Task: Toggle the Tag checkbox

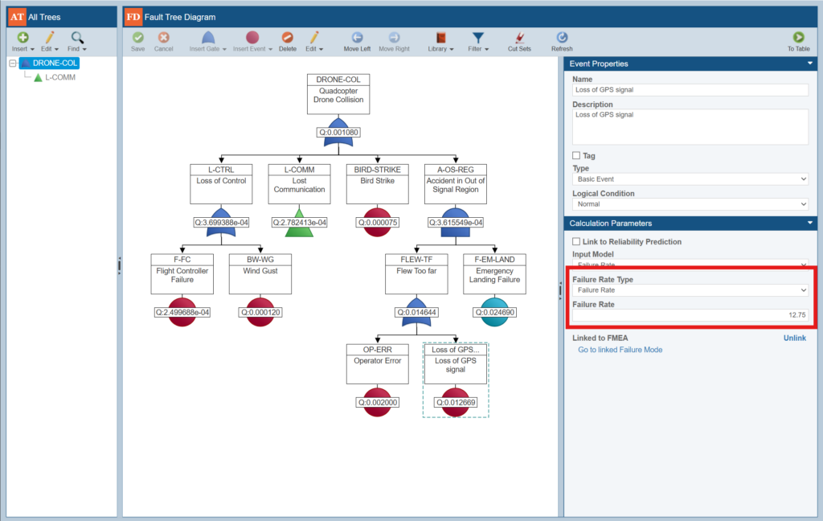Action: 576,155
